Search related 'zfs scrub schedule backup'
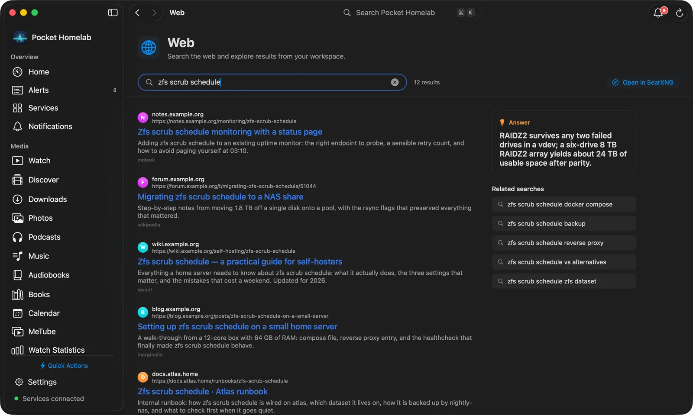Viewport: 693px width, 415px height. click(x=564, y=224)
